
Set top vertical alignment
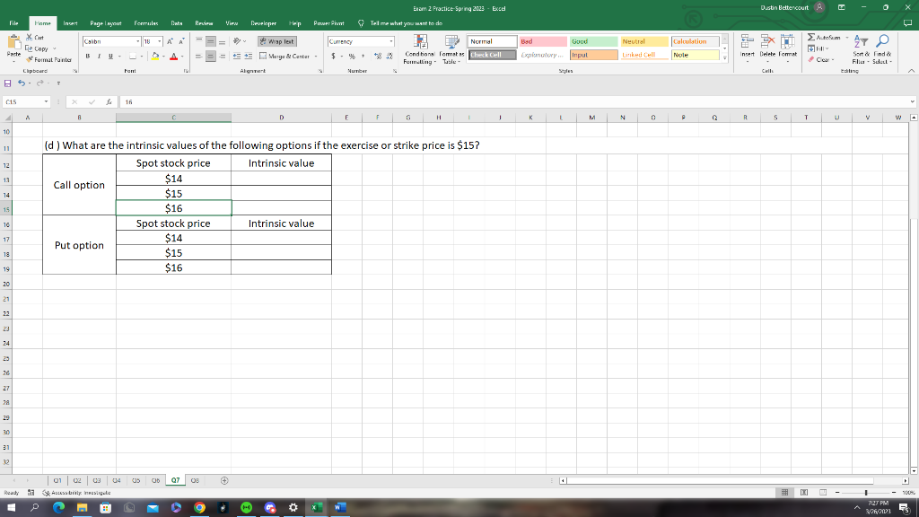tap(199, 41)
